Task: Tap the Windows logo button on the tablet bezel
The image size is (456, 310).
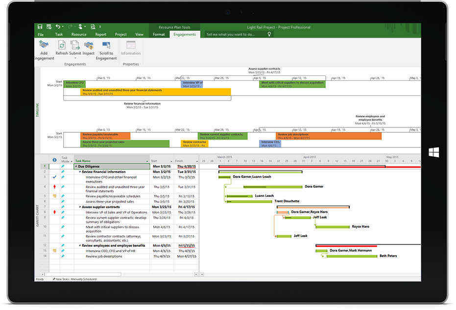Action: pyautogui.click(x=433, y=152)
